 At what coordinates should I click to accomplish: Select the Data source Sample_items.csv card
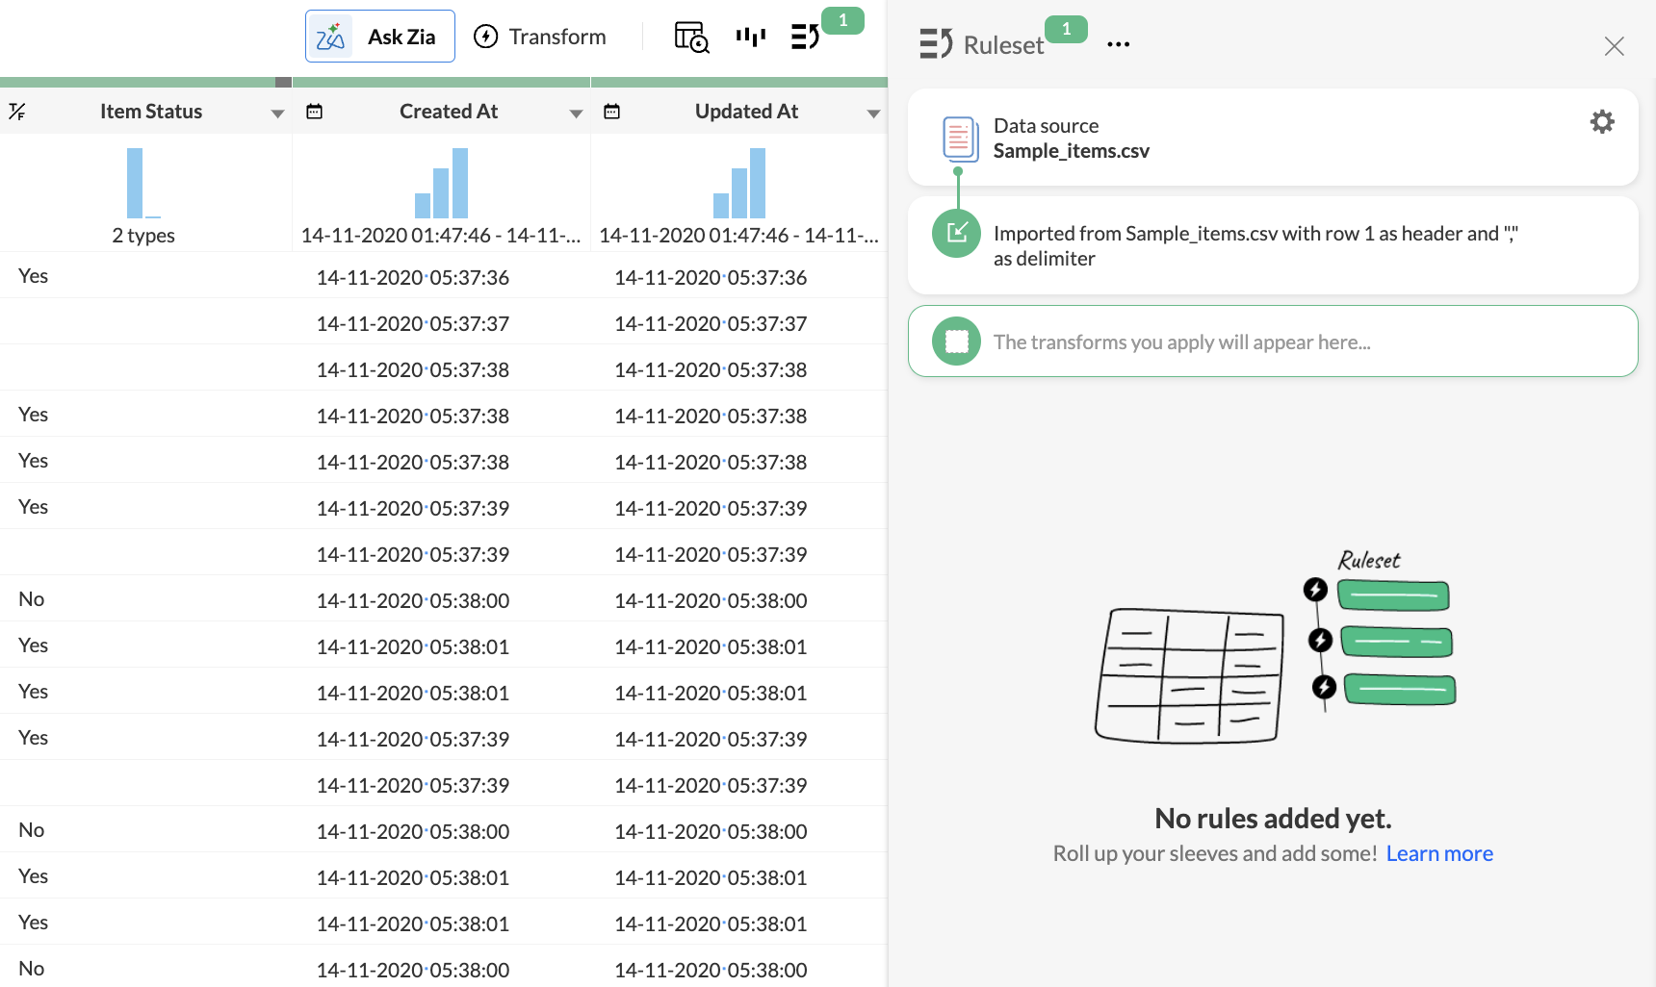click(x=1273, y=138)
